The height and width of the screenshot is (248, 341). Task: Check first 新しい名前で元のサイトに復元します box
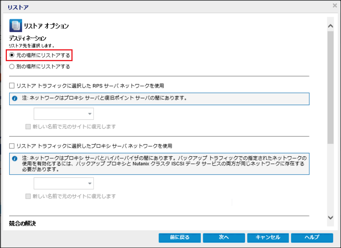pyautogui.click(x=28, y=126)
